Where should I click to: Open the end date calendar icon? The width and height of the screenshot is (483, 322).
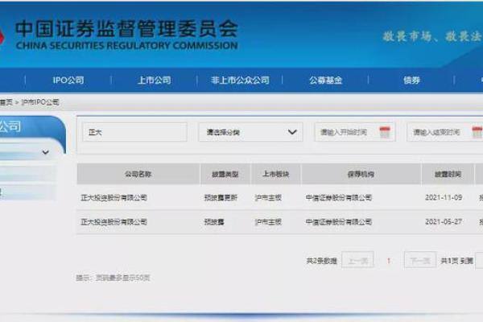477,132
